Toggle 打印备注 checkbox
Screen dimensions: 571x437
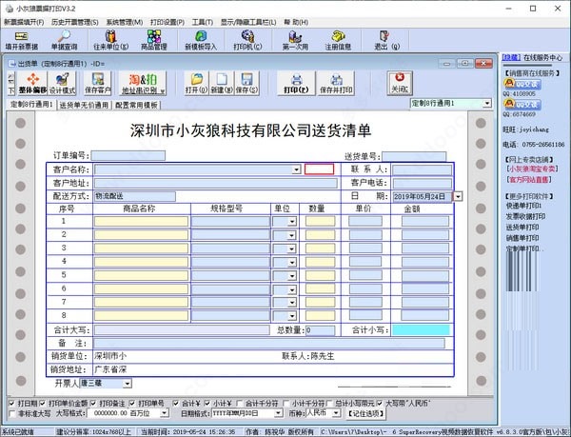point(93,403)
